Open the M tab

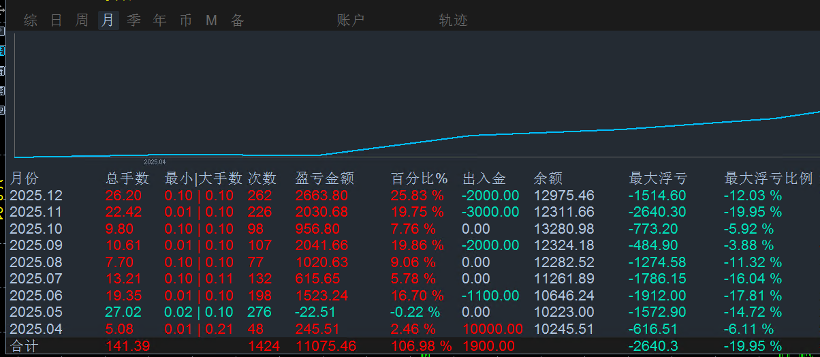coord(212,20)
